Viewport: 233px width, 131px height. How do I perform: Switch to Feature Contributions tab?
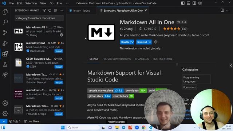pyautogui.click(x=116, y=59)
